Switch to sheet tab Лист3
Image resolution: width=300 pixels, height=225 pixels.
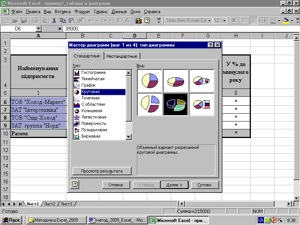pos(67,204)
